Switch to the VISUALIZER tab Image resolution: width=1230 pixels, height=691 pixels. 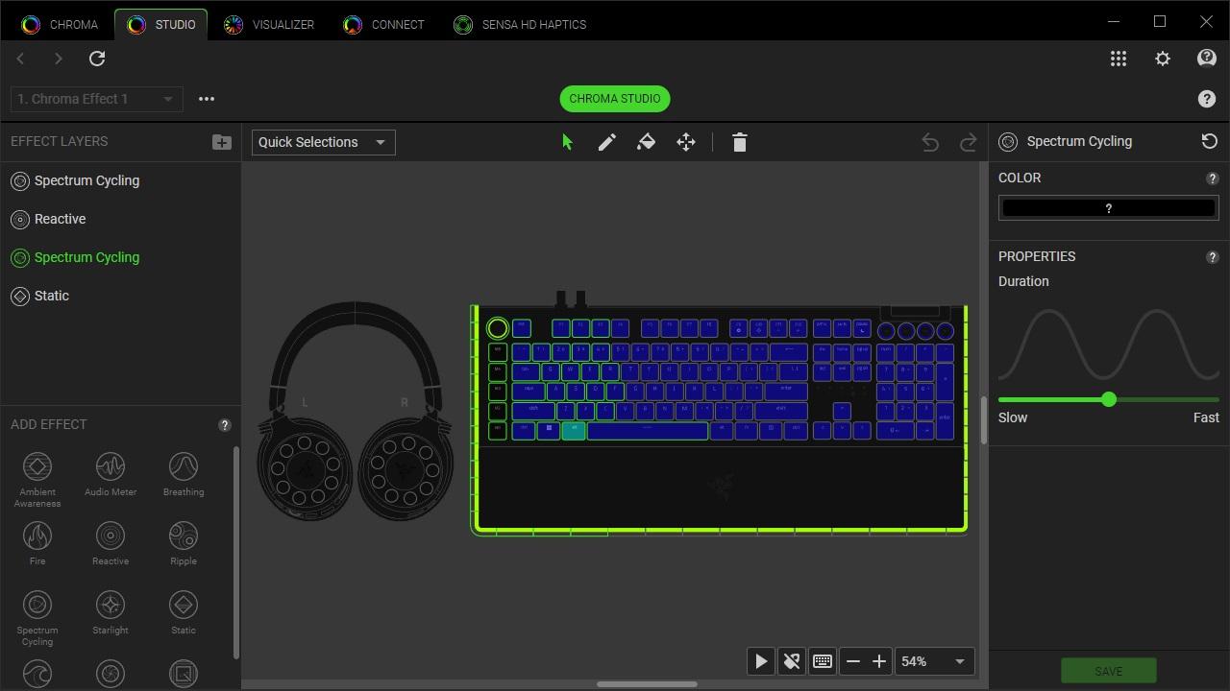coord(269,24)
